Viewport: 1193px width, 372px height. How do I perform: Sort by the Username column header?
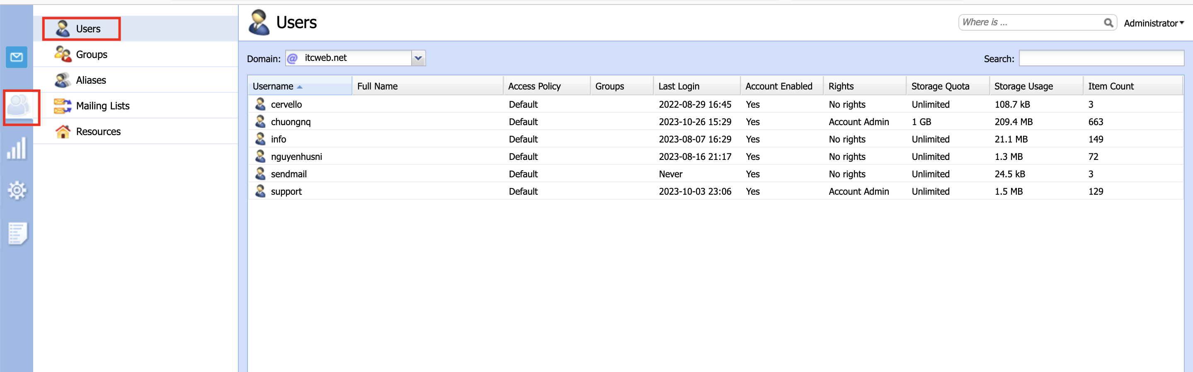[x=273, y=87]
